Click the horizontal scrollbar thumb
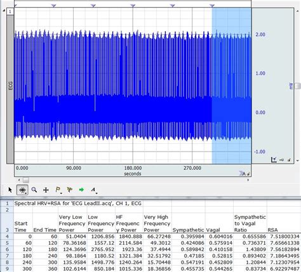 [26, 180]
